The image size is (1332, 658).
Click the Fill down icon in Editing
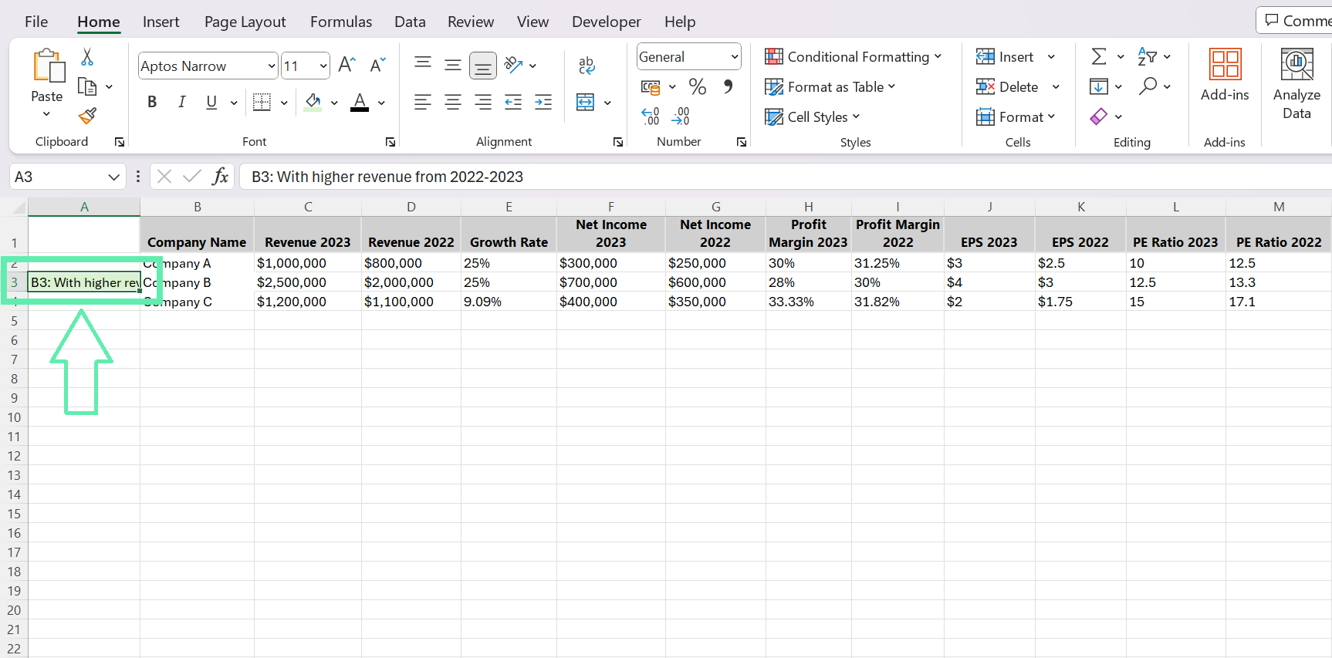pyautogui.click(x=1099, y=86)
